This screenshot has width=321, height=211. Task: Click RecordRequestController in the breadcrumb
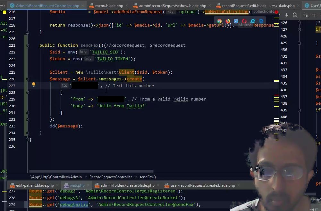111,177
